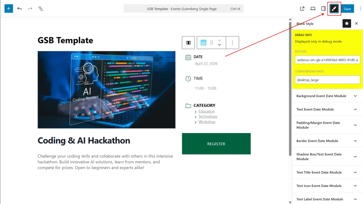Toggle the Block Style brush icon

(334, 8)
